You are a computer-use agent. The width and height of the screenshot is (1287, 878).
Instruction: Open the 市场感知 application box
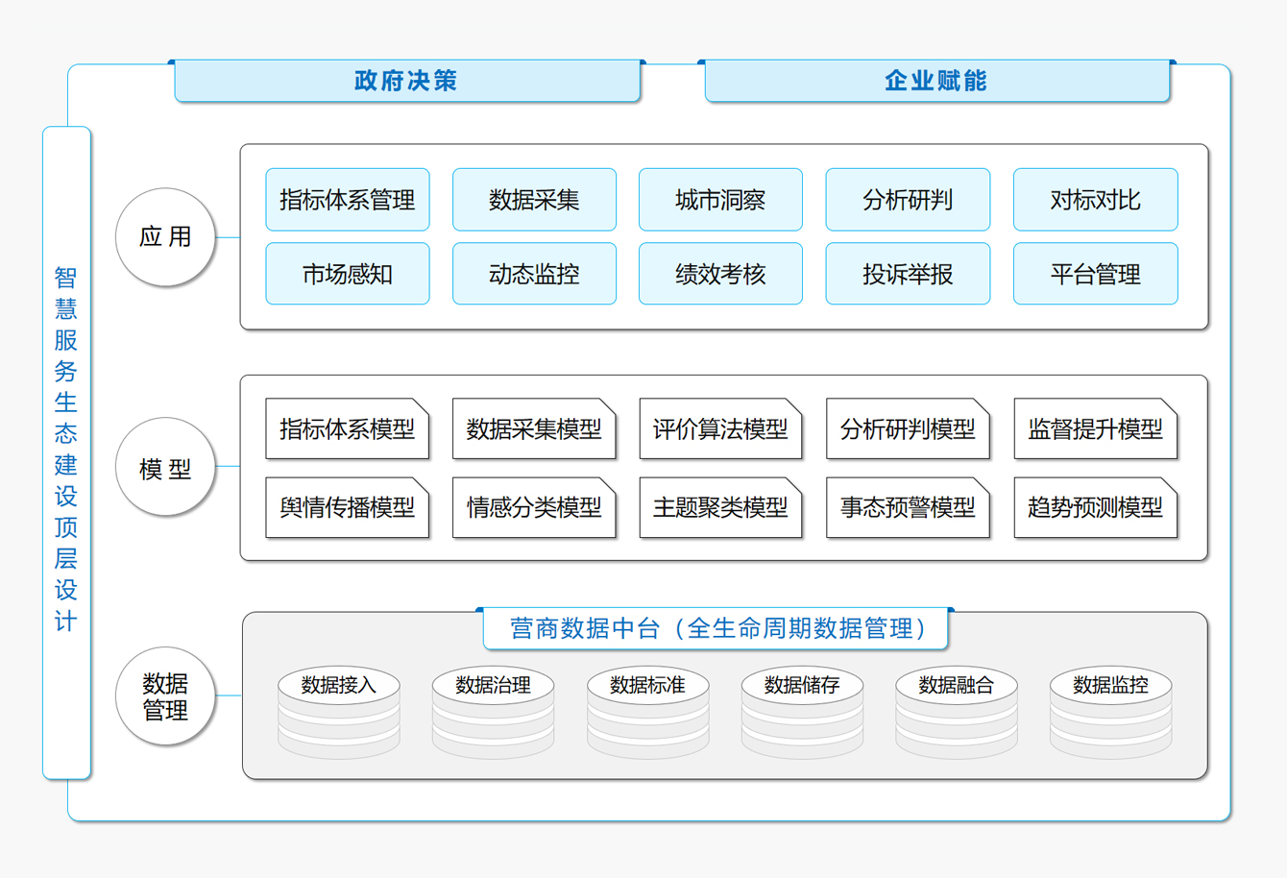click(x=348, y=274)
